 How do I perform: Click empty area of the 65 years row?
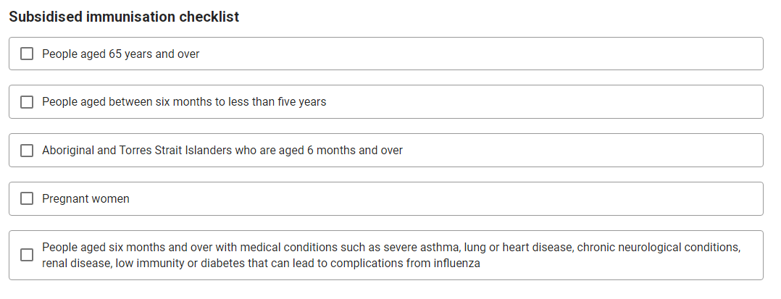[478, 54]
